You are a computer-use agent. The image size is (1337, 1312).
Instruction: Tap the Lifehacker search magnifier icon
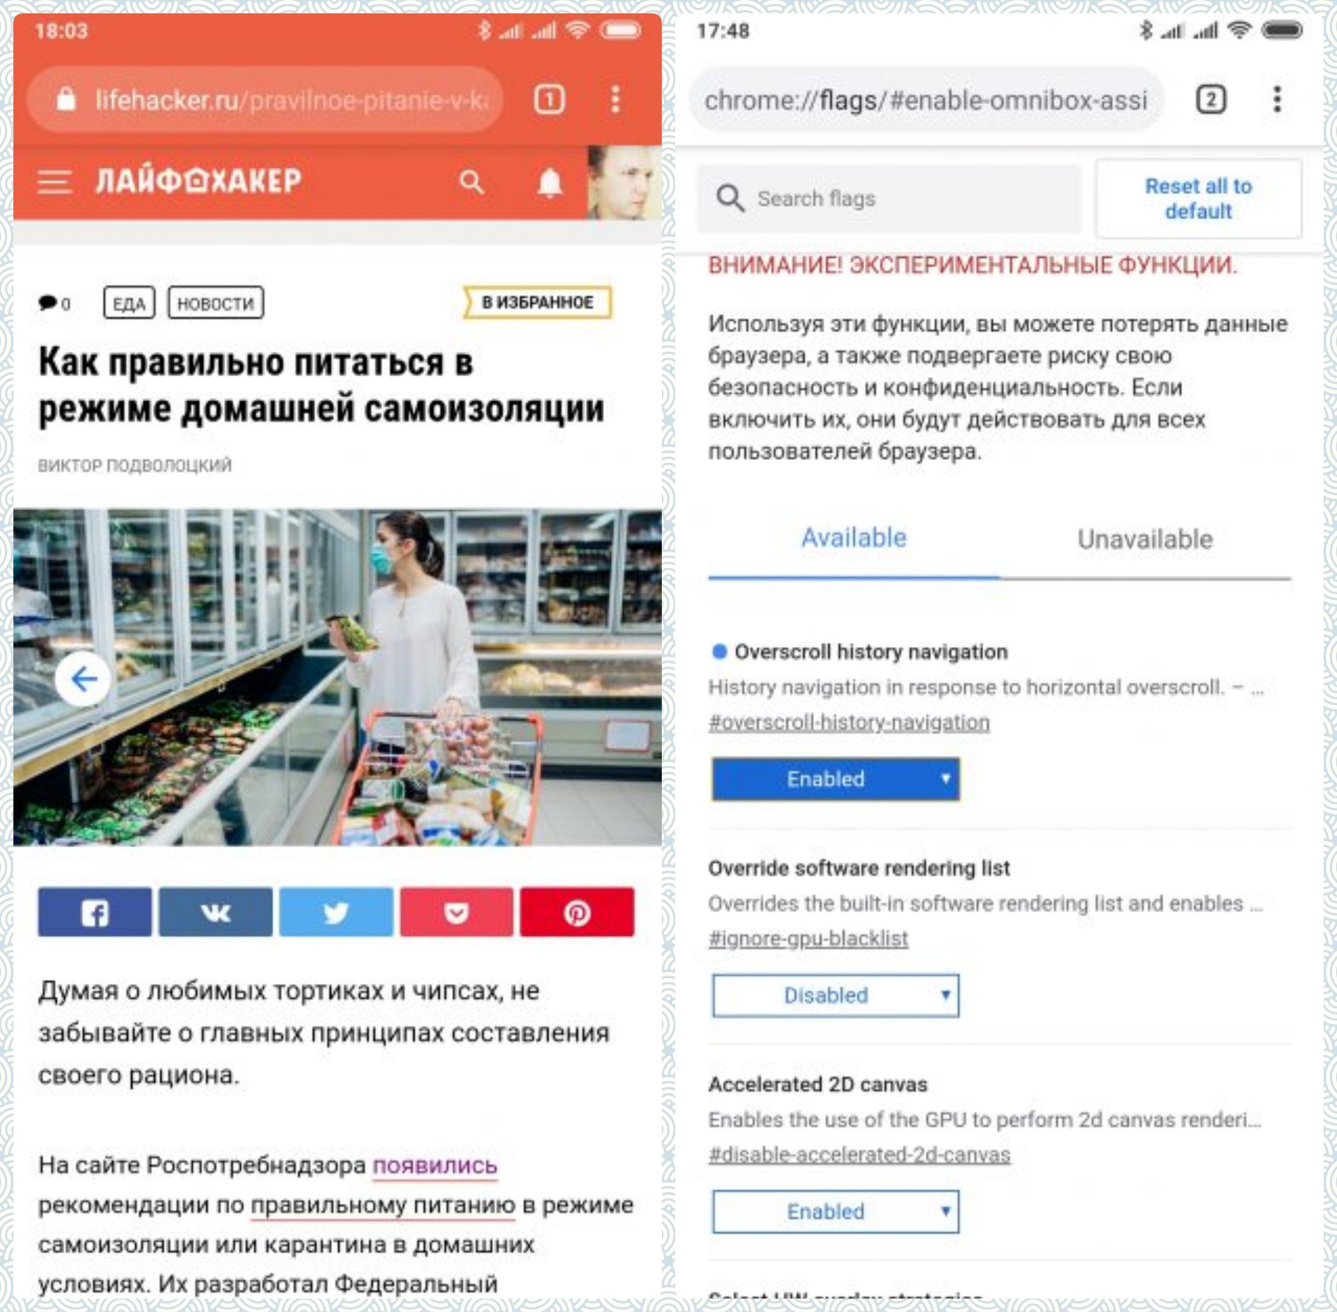472,182
